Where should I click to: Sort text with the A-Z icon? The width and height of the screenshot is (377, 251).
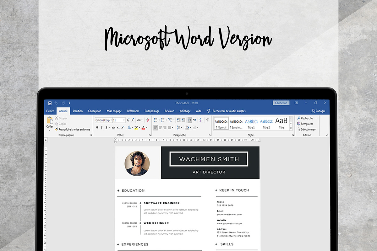pyautogui.click(x=201, y=120)
